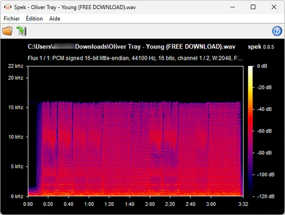Open the help about icon
285x215 pixels.
[277, 31]
